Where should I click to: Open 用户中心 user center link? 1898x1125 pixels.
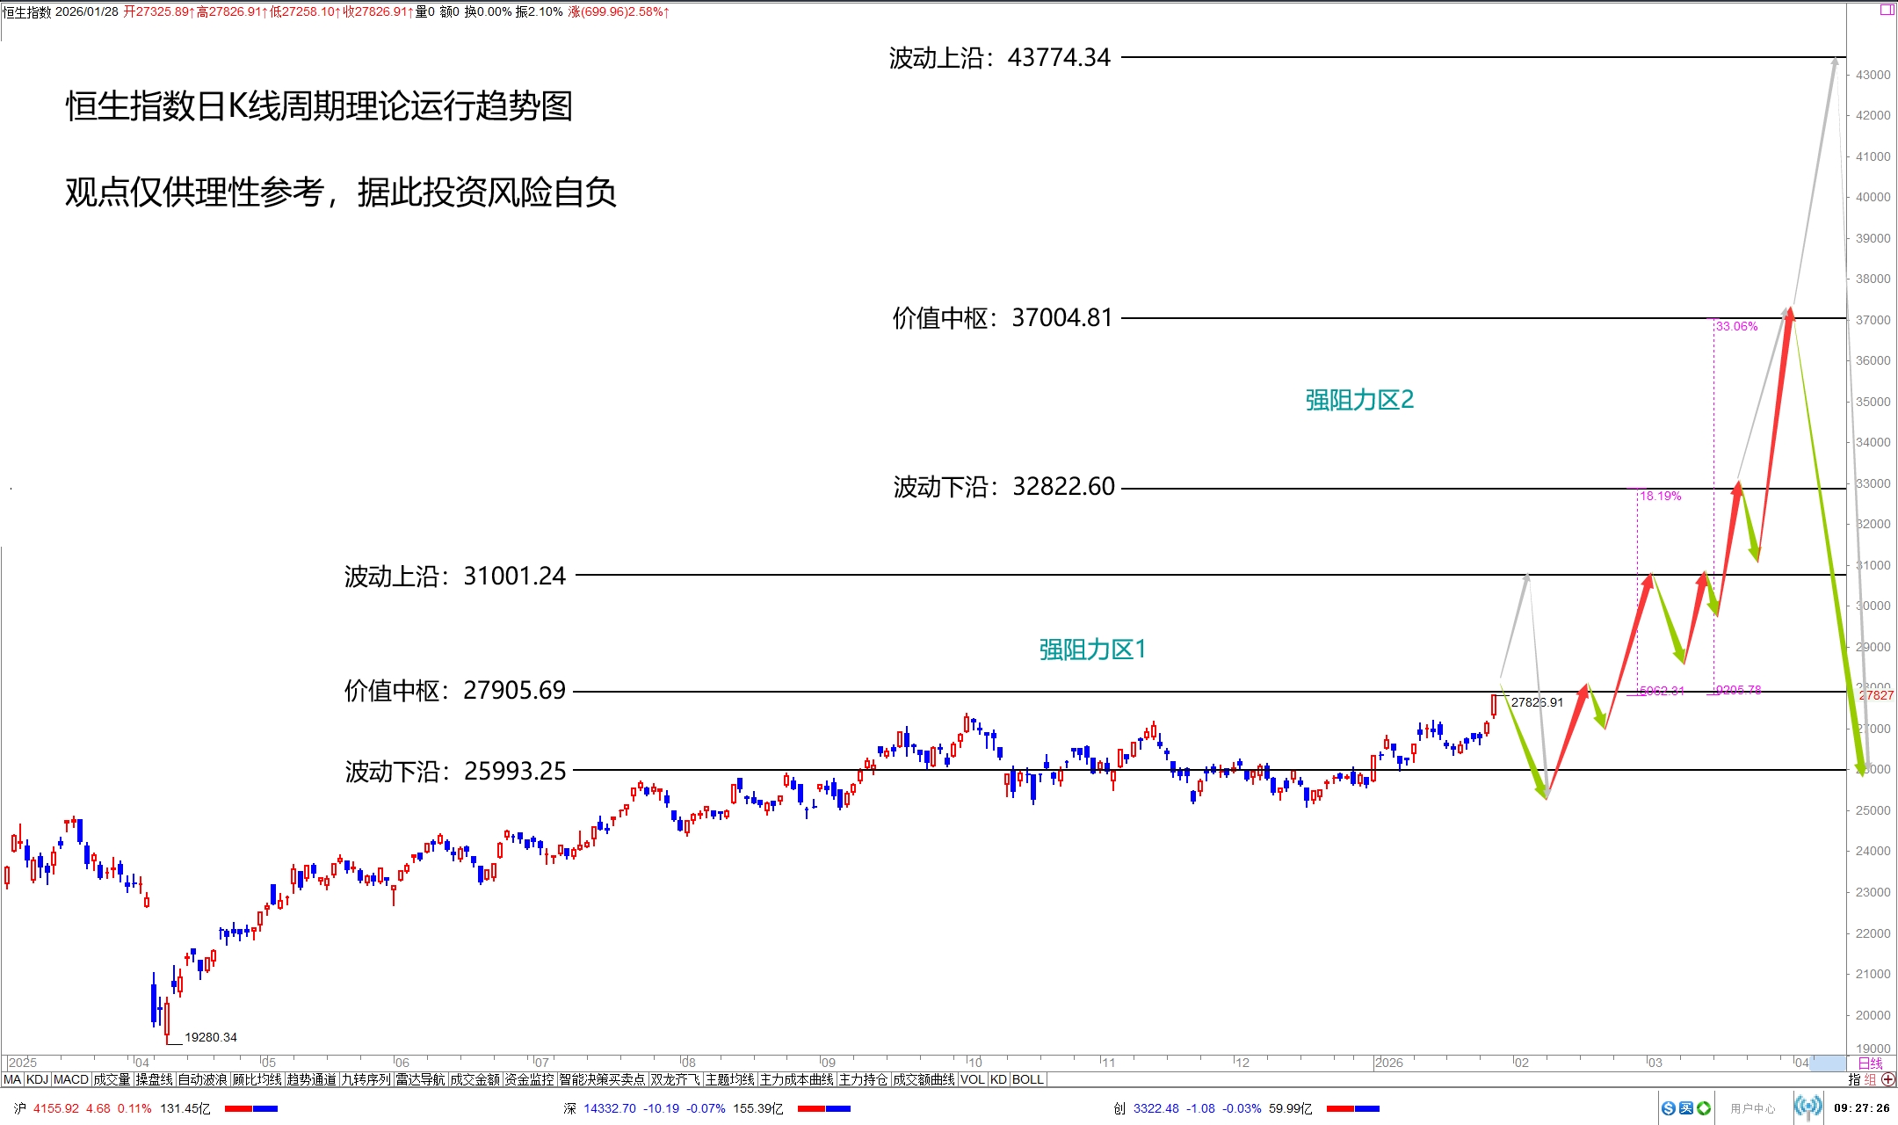(1752, 1108)
